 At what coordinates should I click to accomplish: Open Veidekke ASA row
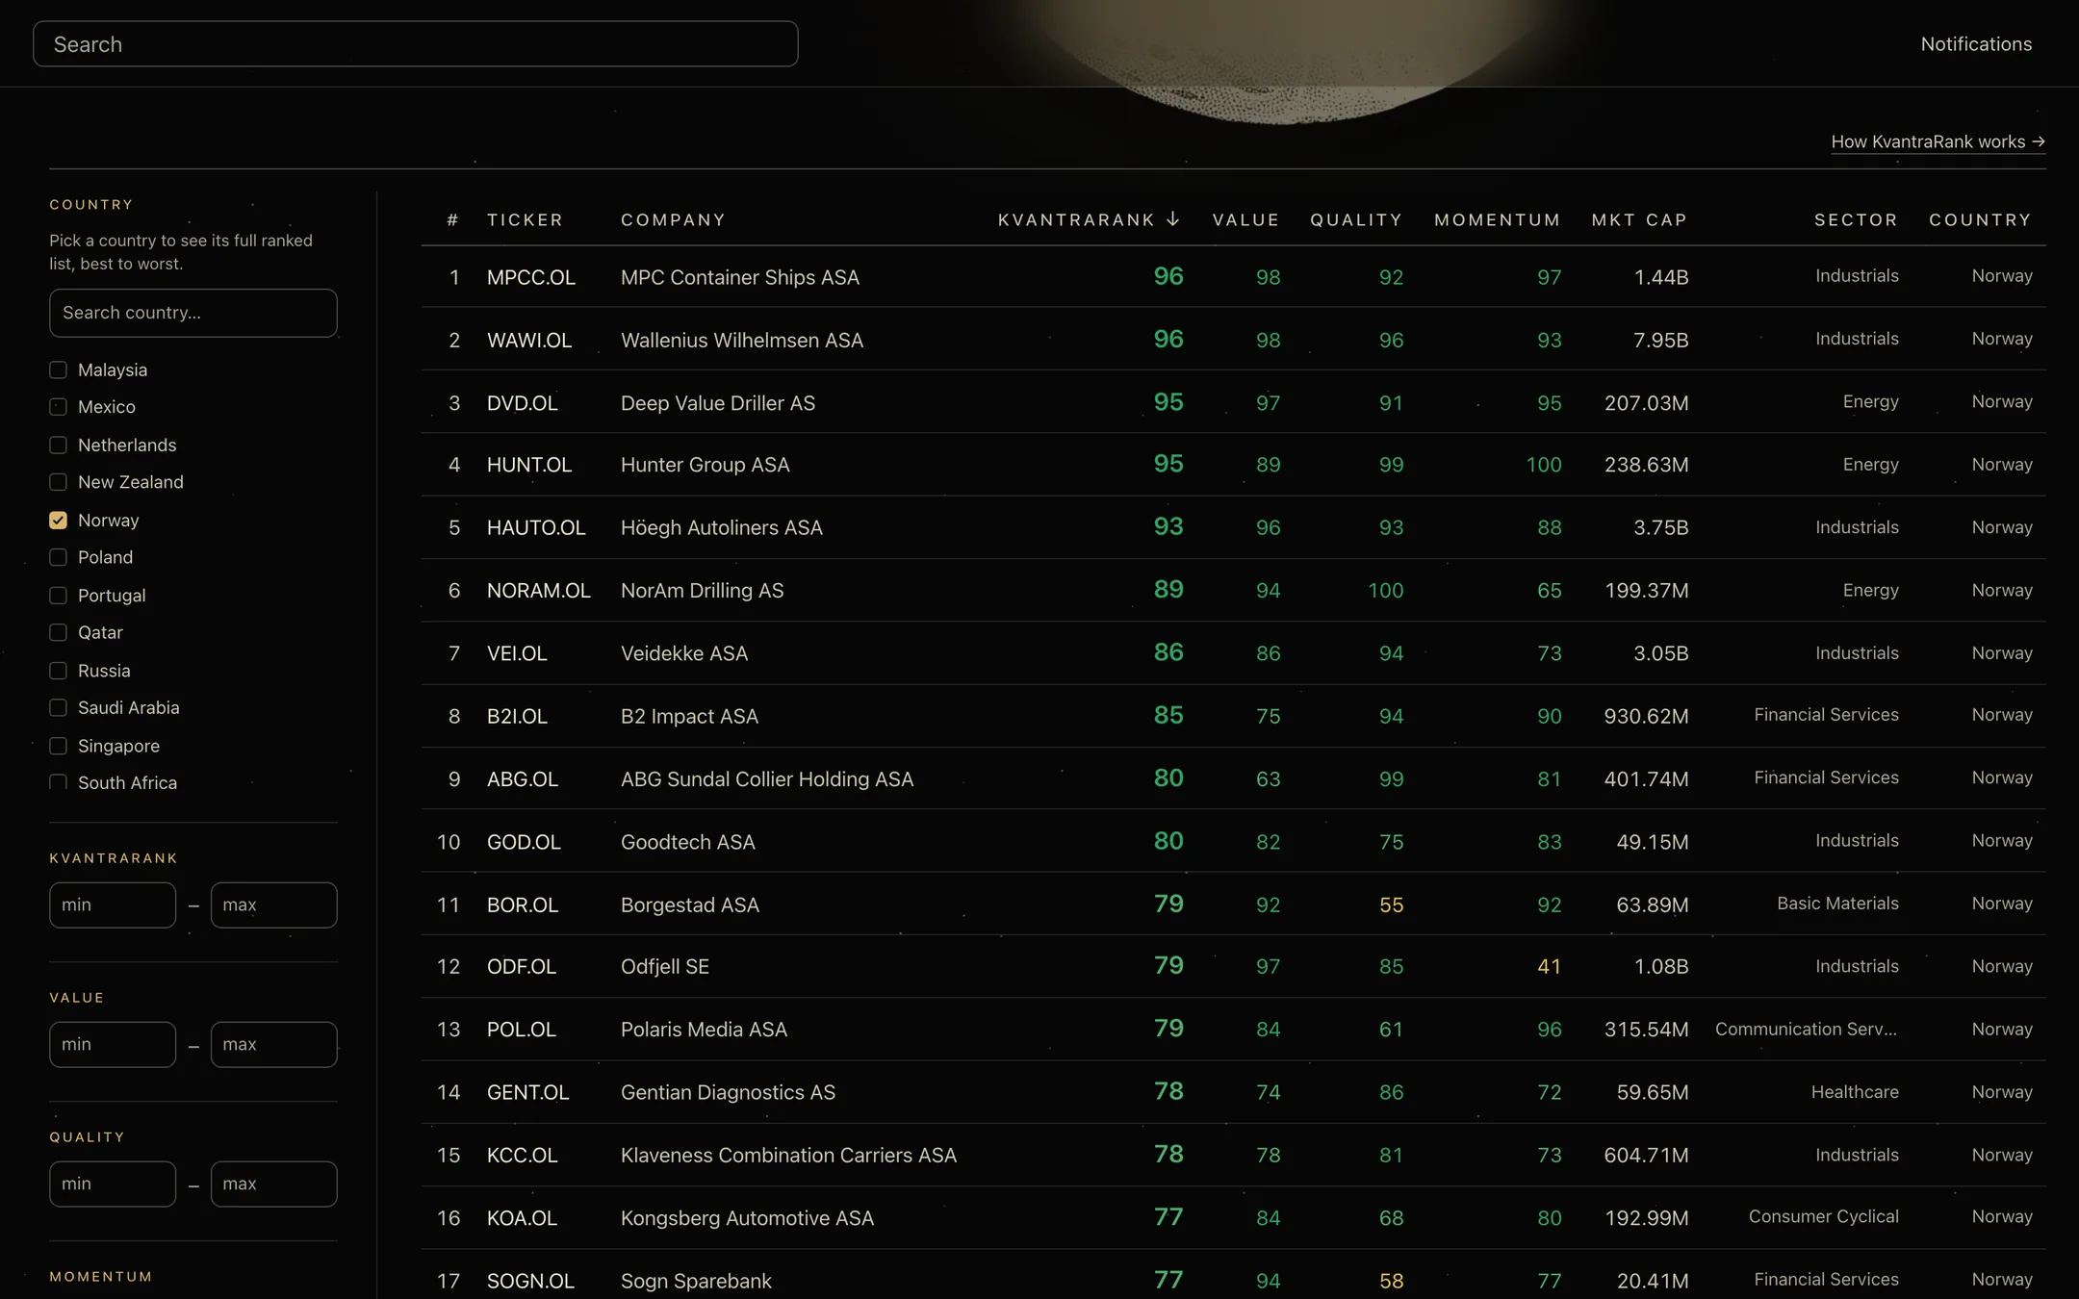pyautogui.click(x=1233, y=653)
